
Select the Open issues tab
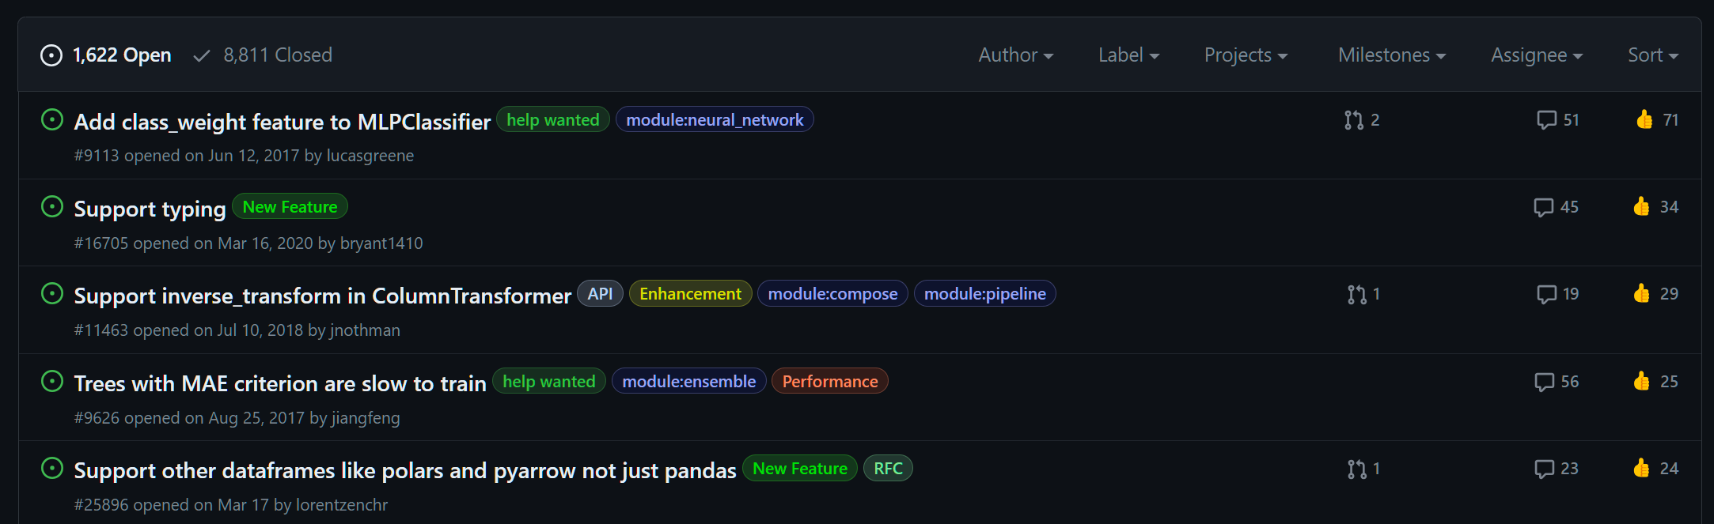[122, 55]
